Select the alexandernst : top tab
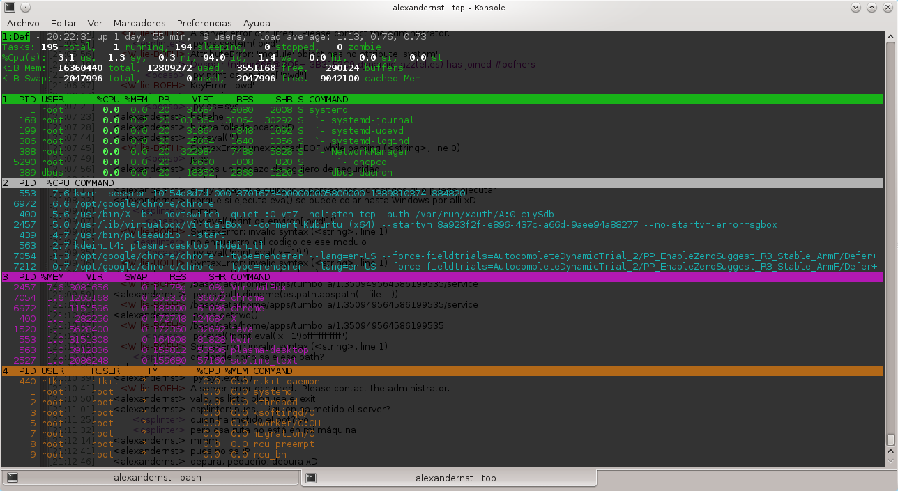The width and height of the screenshot is (898, 491). tap(450, 478)
